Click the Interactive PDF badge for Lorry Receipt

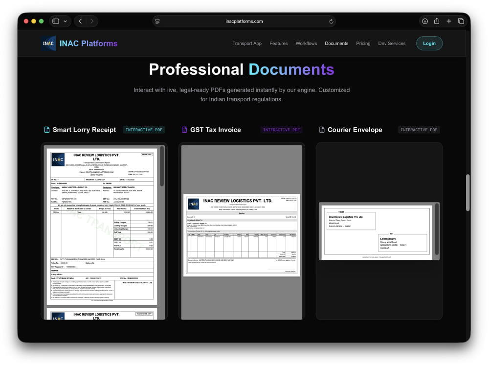pos(144,130)
